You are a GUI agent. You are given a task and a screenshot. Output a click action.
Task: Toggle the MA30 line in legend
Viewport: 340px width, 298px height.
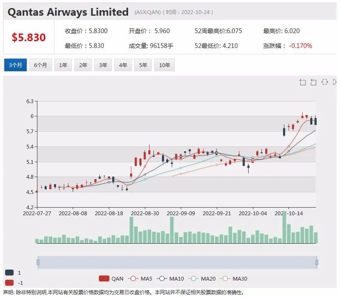coord(233,278)
